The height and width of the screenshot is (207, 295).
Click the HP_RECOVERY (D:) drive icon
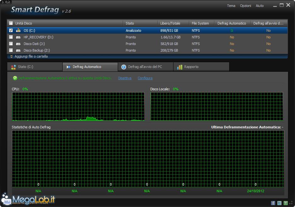pyautogui.click(x=18, y=37)
